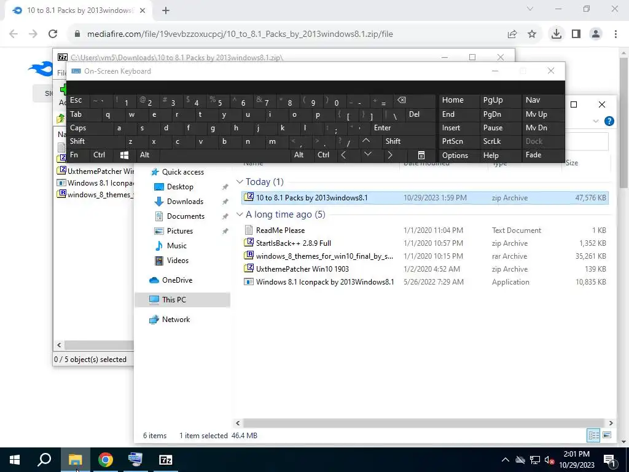Click the Windows logo key on On-Screen Keyboard
629x472 pixels.
(124, 155)
